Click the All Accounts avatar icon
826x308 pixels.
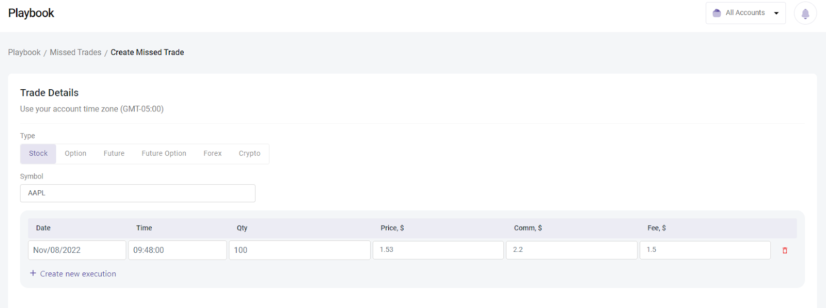point(717,13)
